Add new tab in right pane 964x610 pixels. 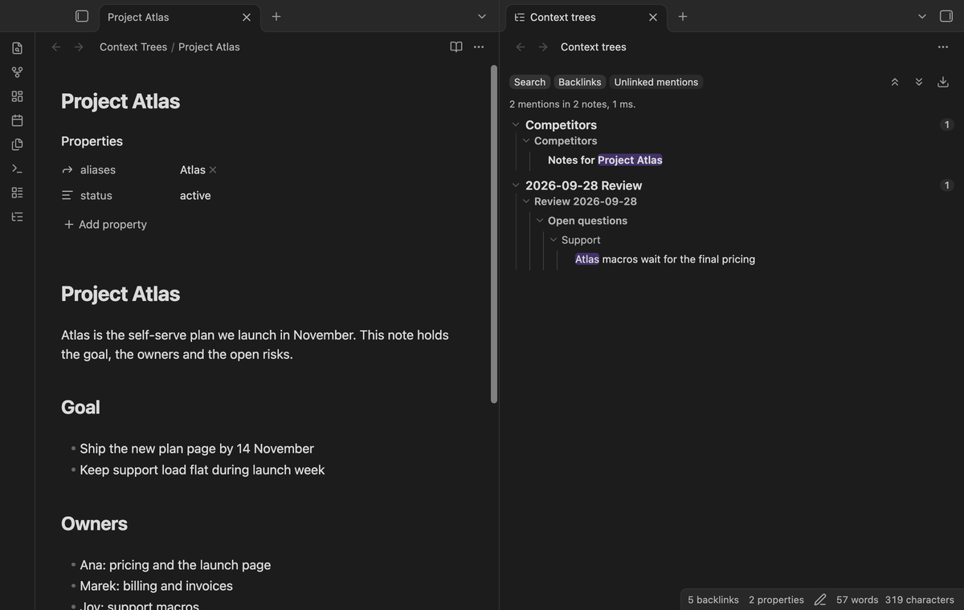683,16
